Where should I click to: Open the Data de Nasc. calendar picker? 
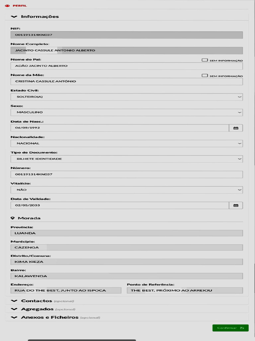[236, 128]
